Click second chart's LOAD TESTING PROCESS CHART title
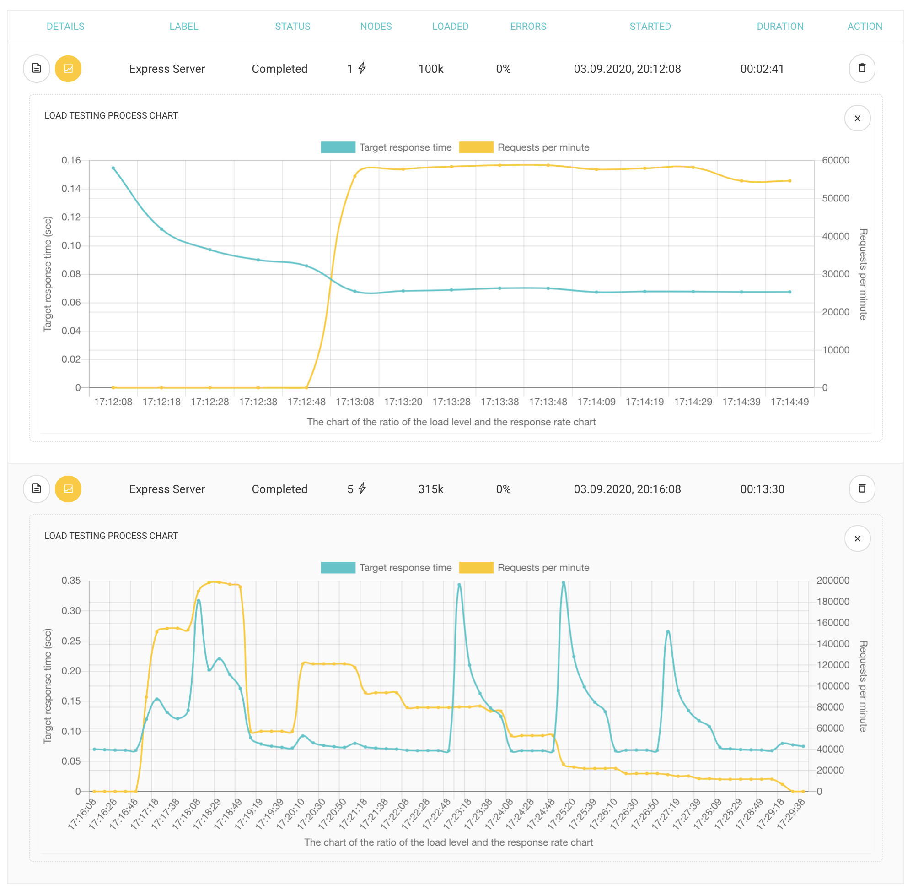 pyautogui.click(x=111, y=536)
